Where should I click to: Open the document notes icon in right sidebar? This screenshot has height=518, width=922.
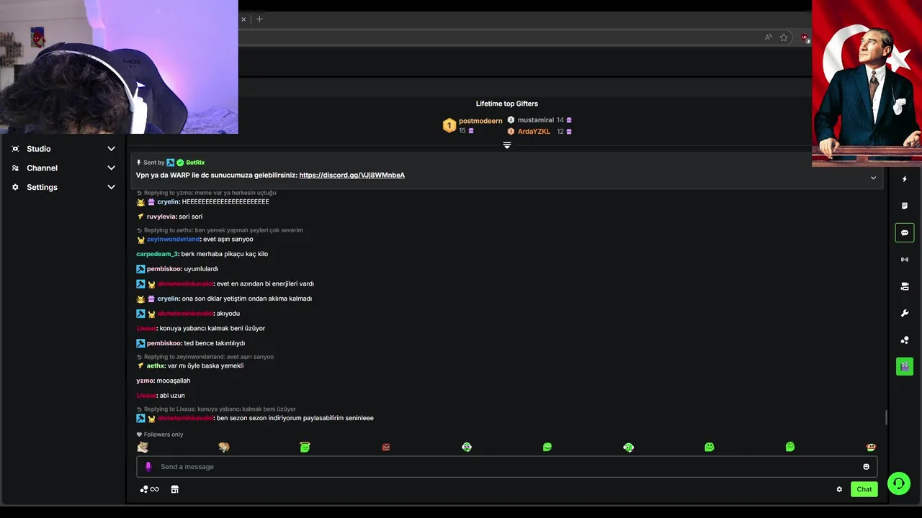[x=905, y=206]
